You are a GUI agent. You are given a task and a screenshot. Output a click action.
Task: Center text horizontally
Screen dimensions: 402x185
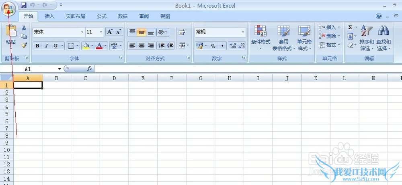click(x=141, y=45)
